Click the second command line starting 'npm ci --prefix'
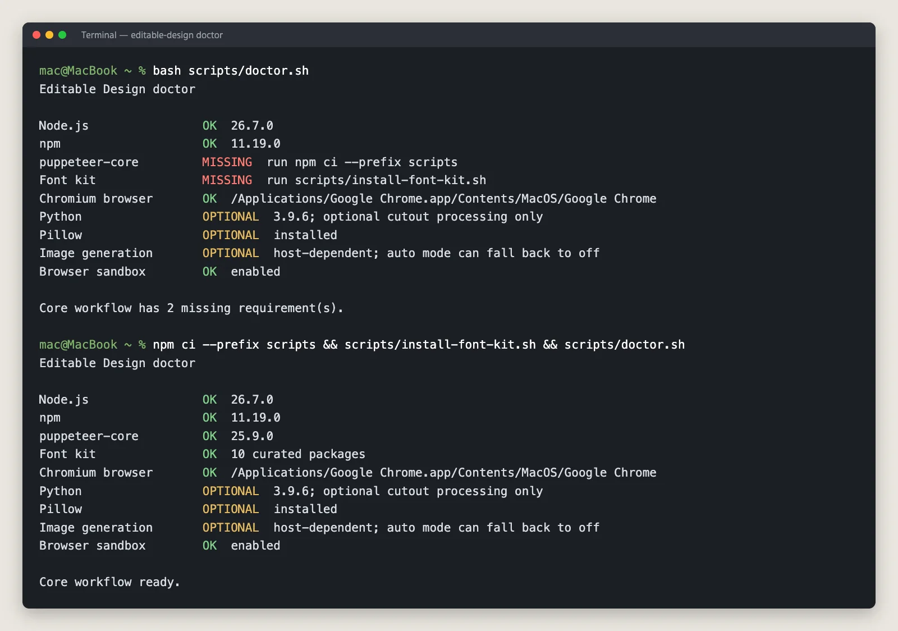The image size is (898, 631). [x=419, y=345]
